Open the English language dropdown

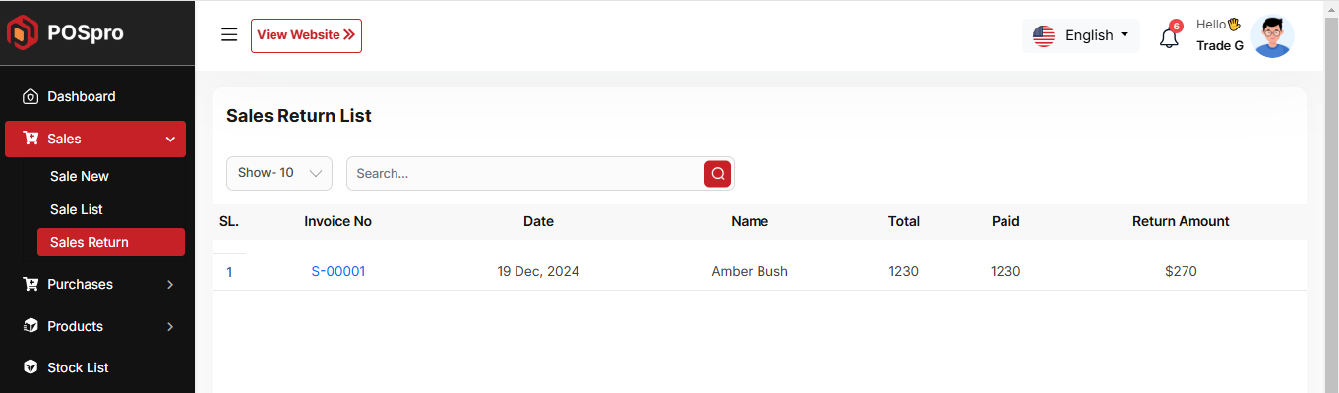click(1096, 36)
